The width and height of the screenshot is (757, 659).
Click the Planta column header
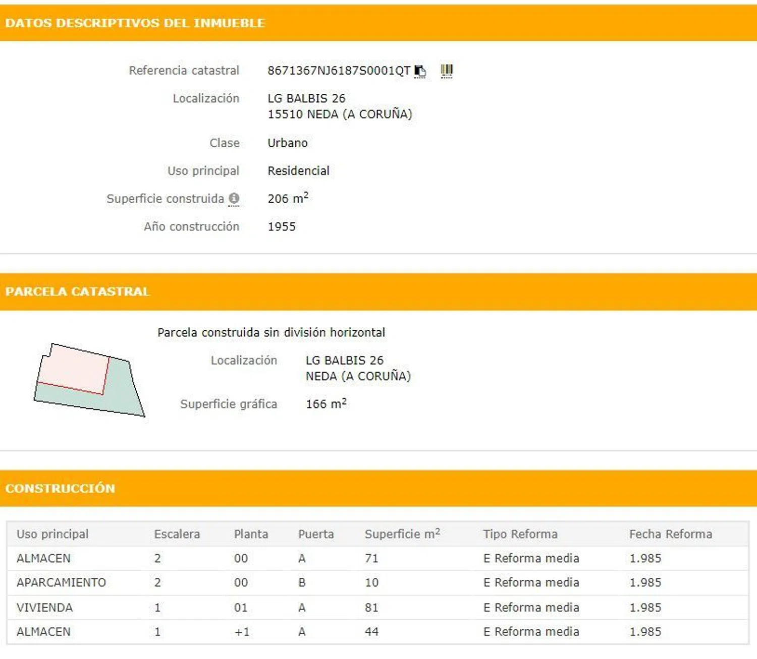251,534
